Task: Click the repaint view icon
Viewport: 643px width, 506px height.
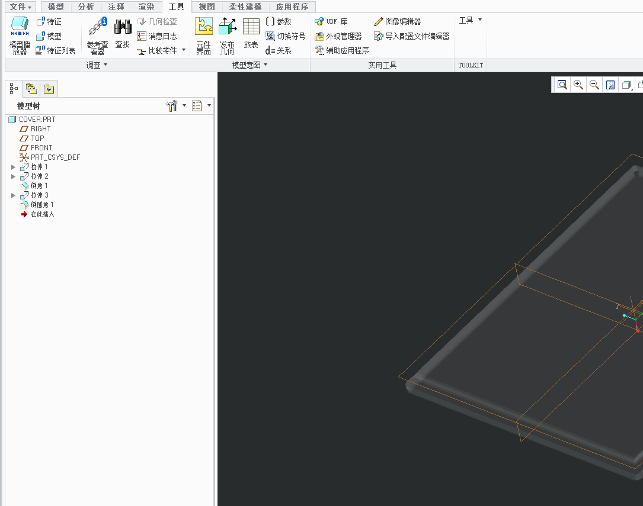Action: point(610,85)
